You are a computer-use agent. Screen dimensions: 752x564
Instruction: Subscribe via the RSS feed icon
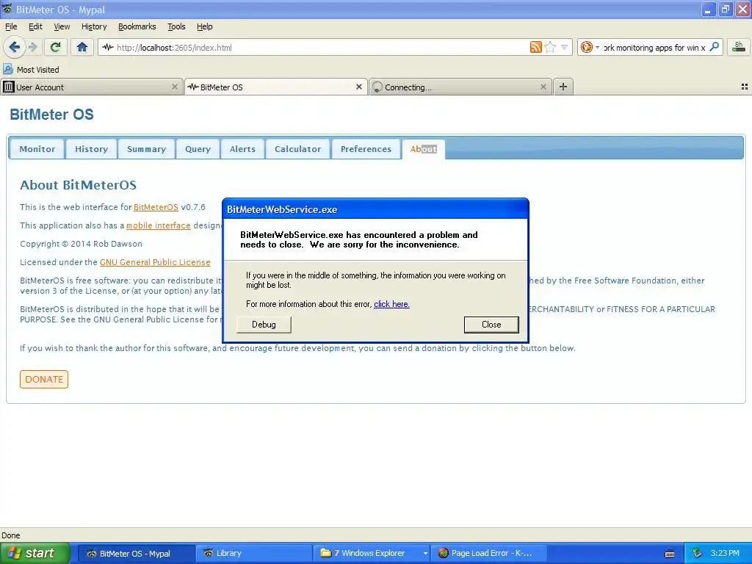535,47
